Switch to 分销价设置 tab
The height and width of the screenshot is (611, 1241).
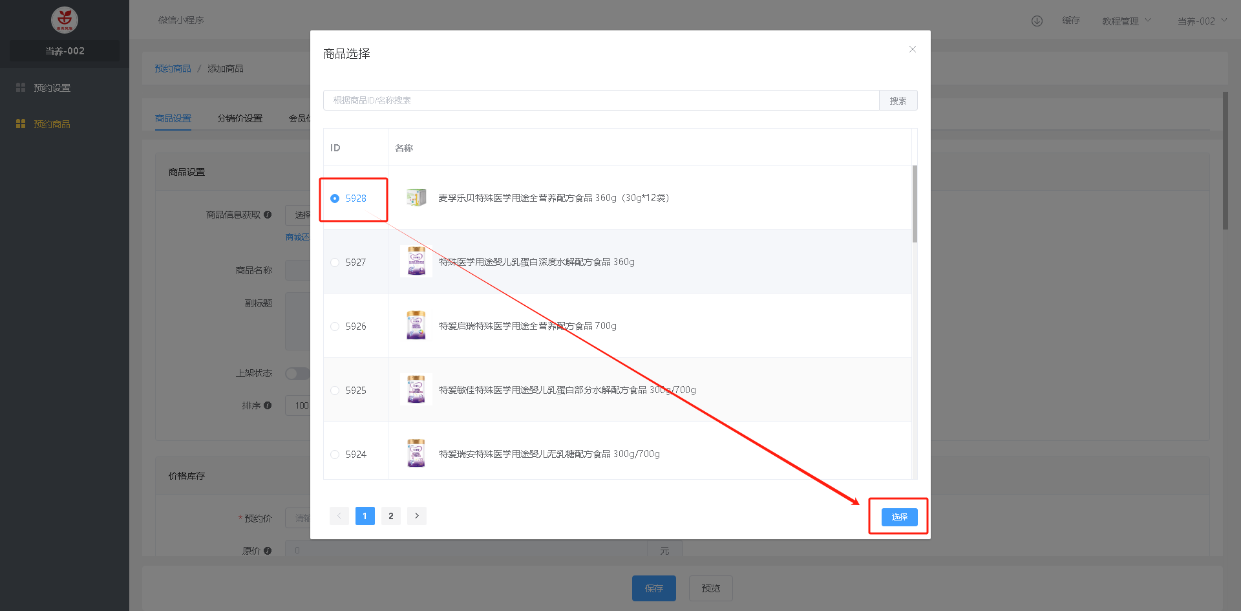pyautogui.click(x=240, y=118)
